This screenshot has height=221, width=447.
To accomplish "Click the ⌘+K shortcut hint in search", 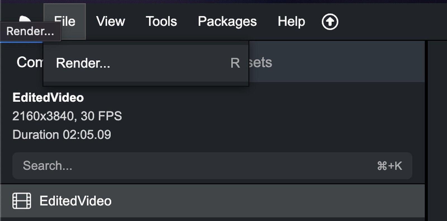I will click(x=389, y=166).
